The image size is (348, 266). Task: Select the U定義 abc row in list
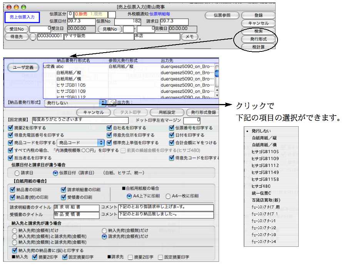[129, 66]
